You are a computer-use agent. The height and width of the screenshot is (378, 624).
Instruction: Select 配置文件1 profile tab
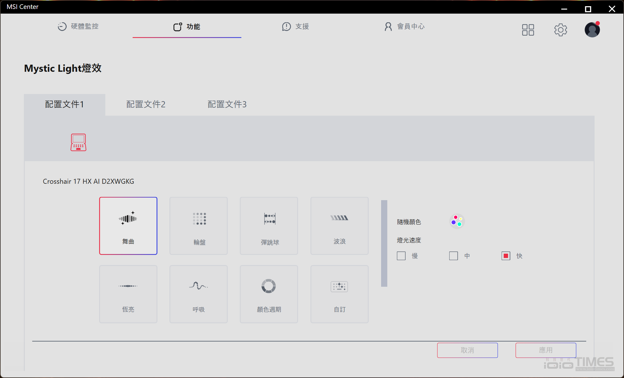[64, 105]
